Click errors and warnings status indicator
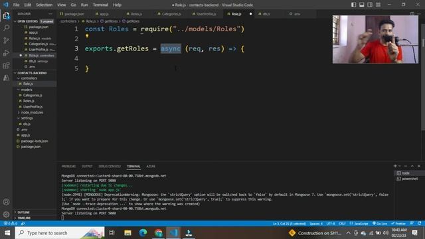 [x=11, y=223]
